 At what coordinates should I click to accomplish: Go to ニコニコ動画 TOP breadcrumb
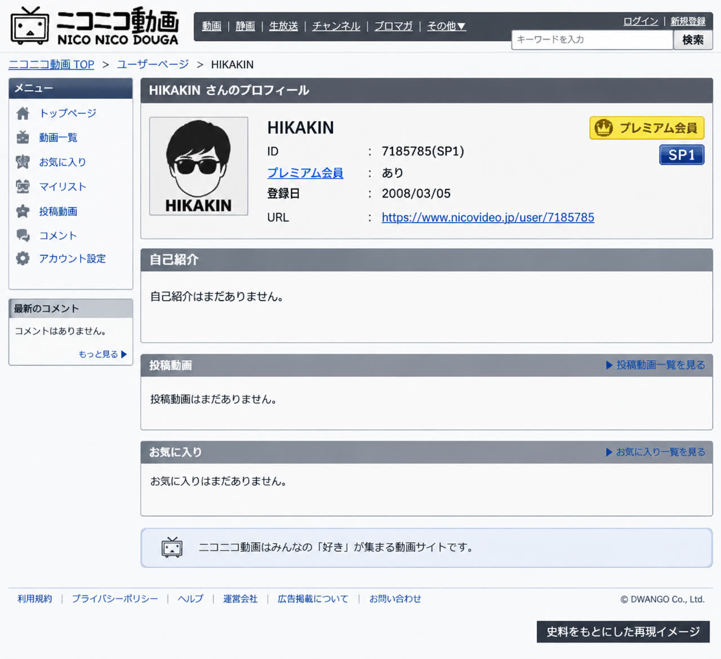pos(51,65)
